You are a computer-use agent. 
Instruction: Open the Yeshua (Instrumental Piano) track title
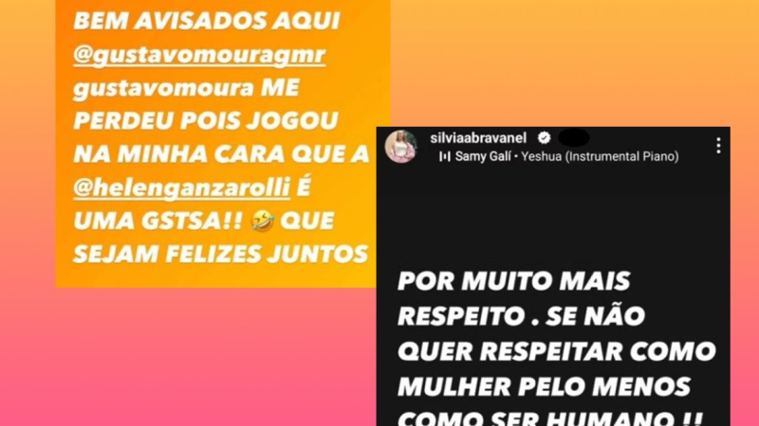pyautogui.click(x=600, y=156)
